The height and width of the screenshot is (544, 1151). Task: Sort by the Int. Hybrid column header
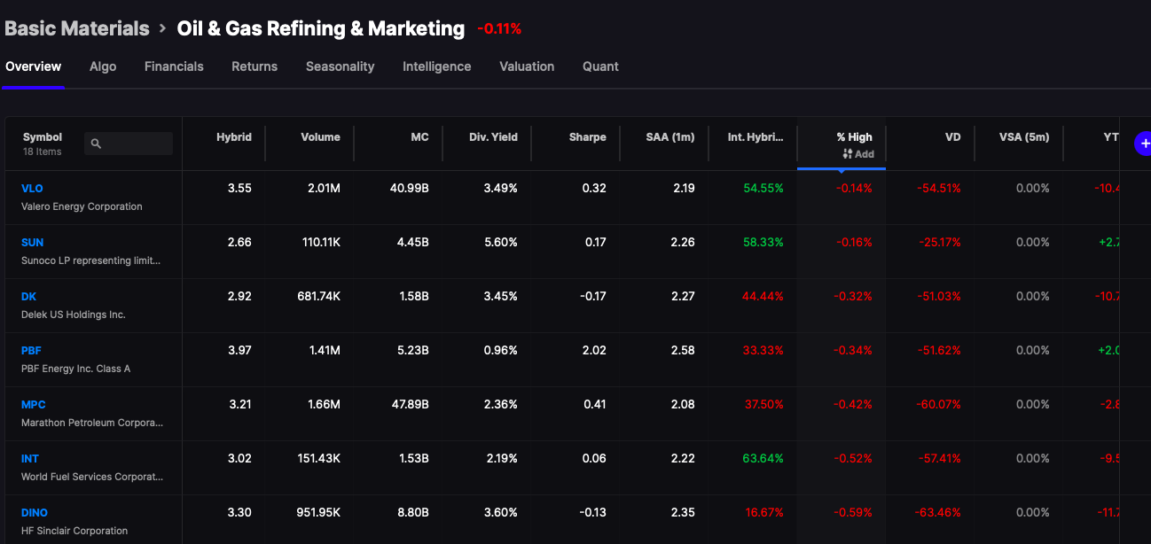pos(756,137)
